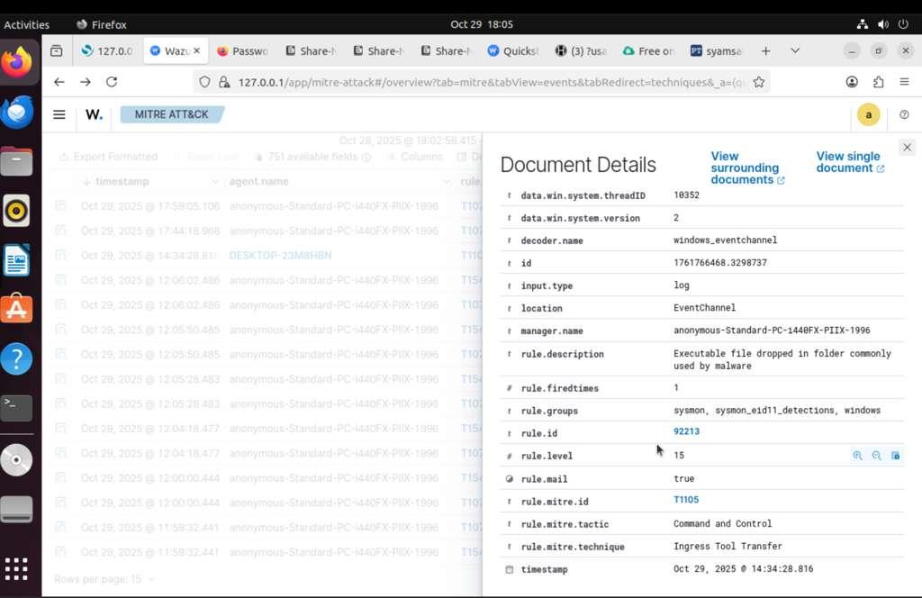Viewport: 922px width, 598px height.
Task: Click the help icon in Wazuh header
Action: [904, 114]
